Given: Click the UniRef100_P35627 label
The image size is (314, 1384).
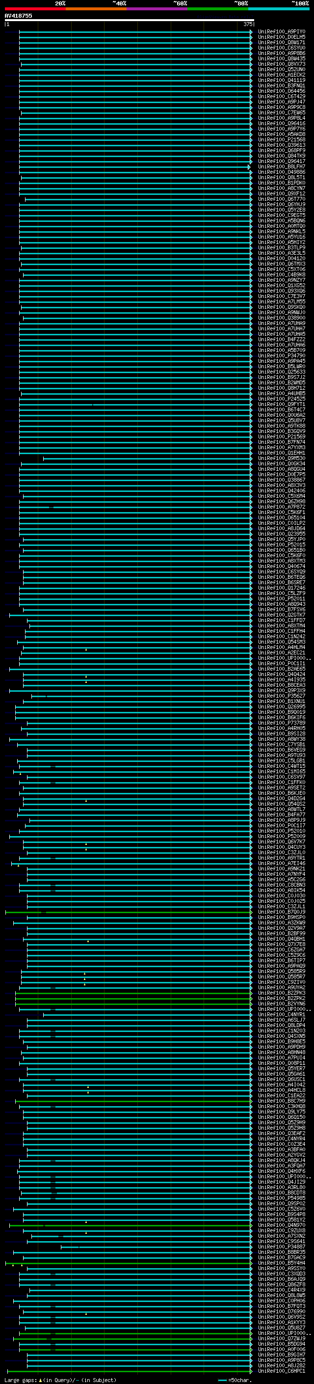Looking at the screenshot, I should 281,696.
